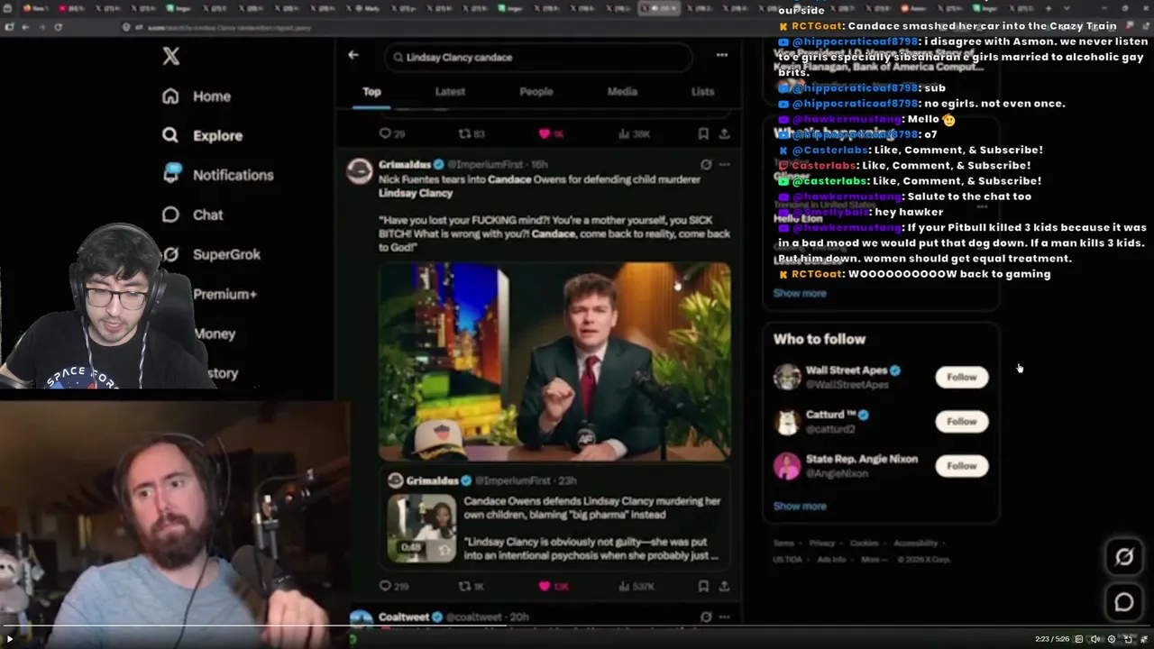The width and height of the screenshot is (1154, 649).
Task: Toggle like on the 537K views post
Action: (x=553, y=586)
